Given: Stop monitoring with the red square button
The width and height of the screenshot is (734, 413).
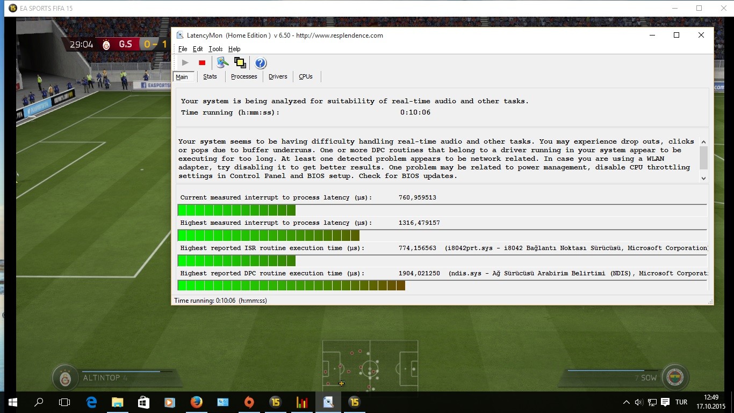Looking at the screenshot, I should (202, 63).
